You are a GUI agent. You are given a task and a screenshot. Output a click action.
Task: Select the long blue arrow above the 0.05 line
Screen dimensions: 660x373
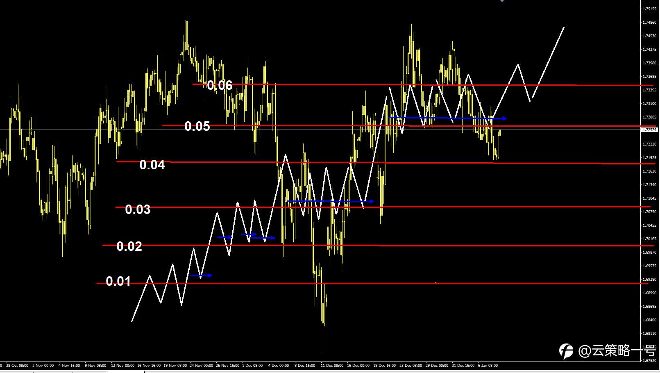(x=448, y=118)
